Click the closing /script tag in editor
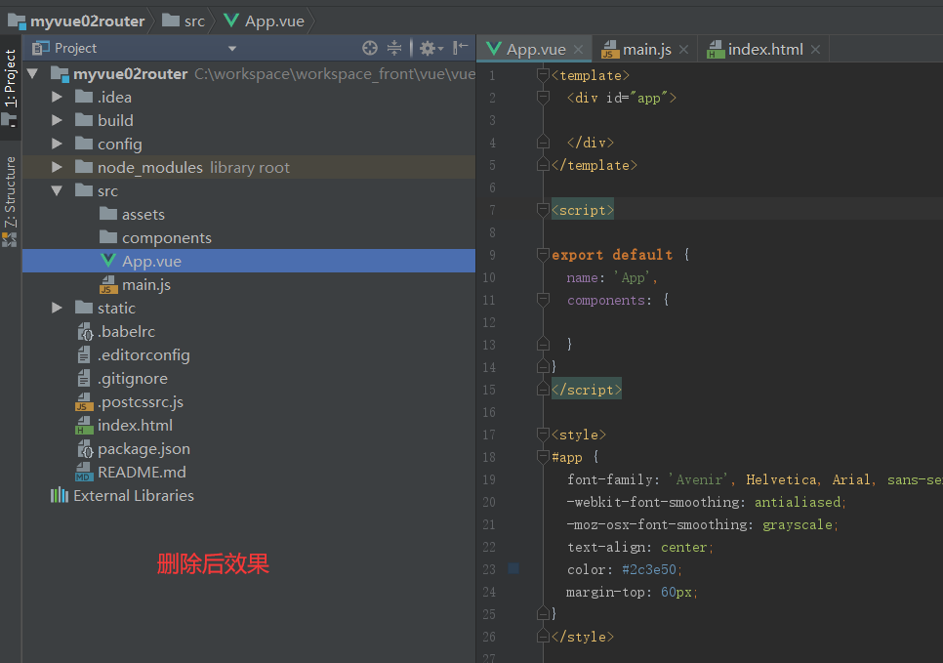The height and width of the screenshot is (663, 943). 587,390
